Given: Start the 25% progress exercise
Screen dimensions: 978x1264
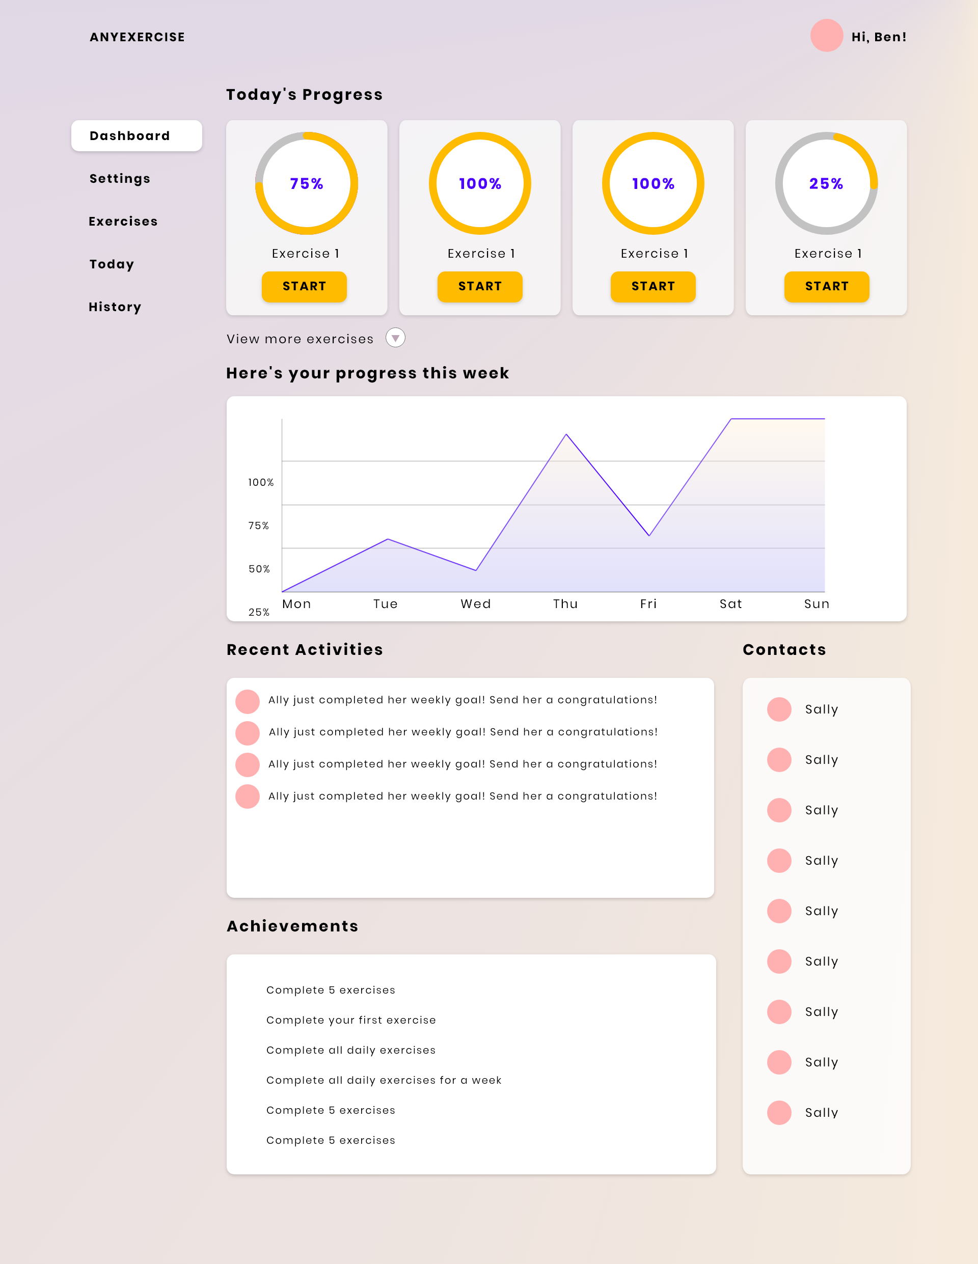Looking at the screenshot, I should [827, 287].
